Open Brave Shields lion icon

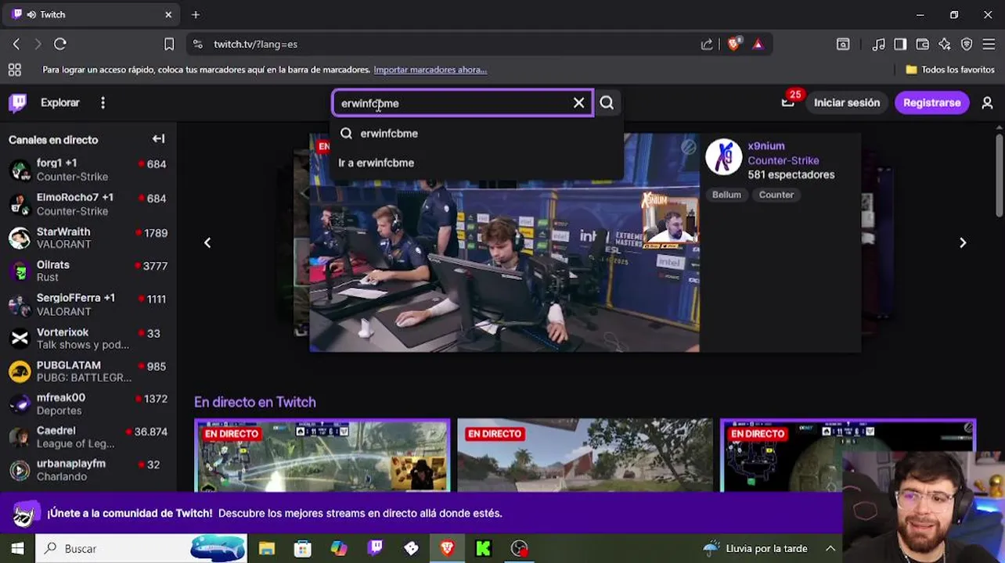[733, 44]
